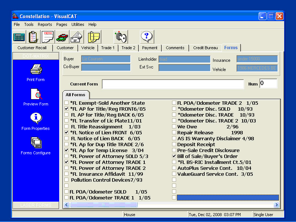
Task: Switch to the Comments tab
Action: click(x=175, y=48)
